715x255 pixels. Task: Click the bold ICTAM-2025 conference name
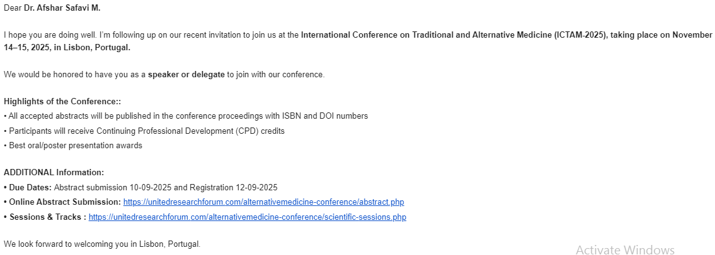click(x=454, y=35)
